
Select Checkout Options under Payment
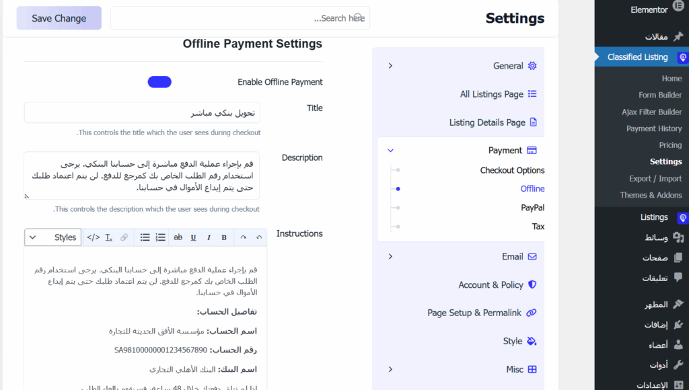pos(512,170)
